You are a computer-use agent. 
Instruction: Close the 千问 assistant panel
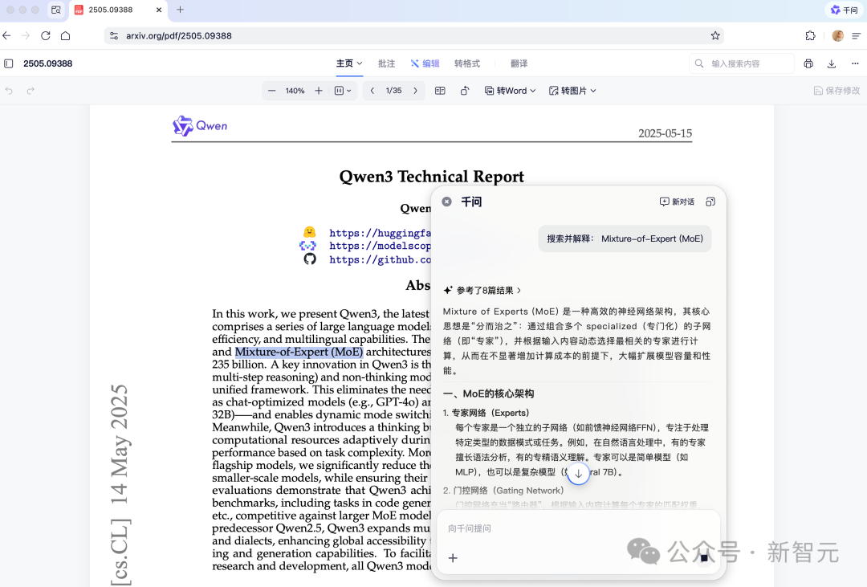click(x=446, y=202)
